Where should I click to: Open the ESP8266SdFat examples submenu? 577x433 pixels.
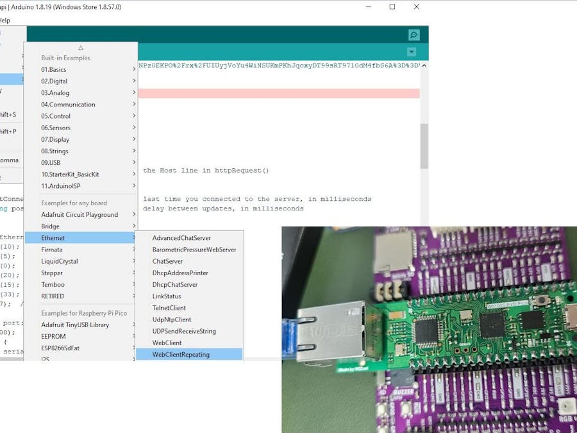81,348
